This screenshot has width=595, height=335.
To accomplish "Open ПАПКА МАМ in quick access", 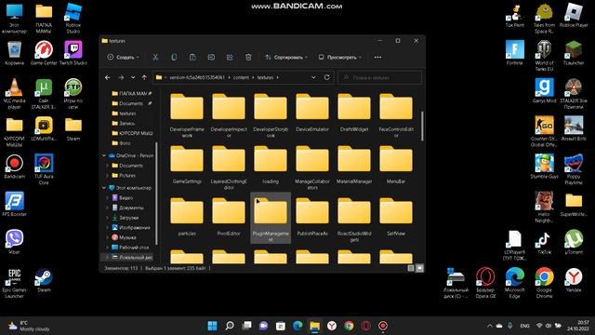I will 132,93.
